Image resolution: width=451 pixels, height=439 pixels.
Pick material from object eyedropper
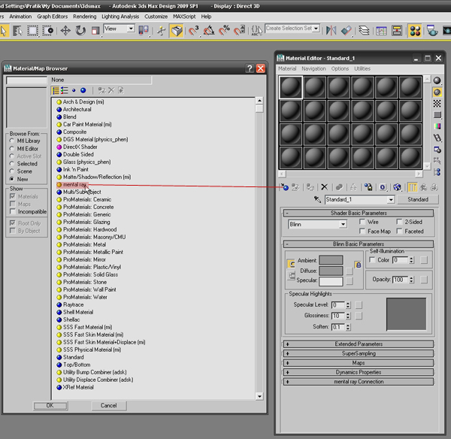click(x=318, y=200)
